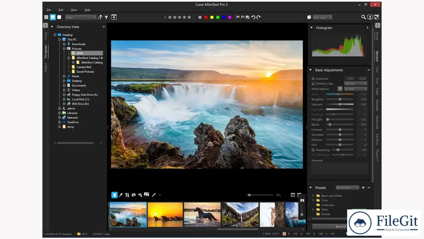This screenshot has width=424, height=239.
Task: Click the export upload arrow icon
Action: click(x=114, y=17)
